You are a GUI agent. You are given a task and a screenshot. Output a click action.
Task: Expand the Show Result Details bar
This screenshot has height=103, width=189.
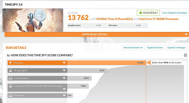click(186, 34)
